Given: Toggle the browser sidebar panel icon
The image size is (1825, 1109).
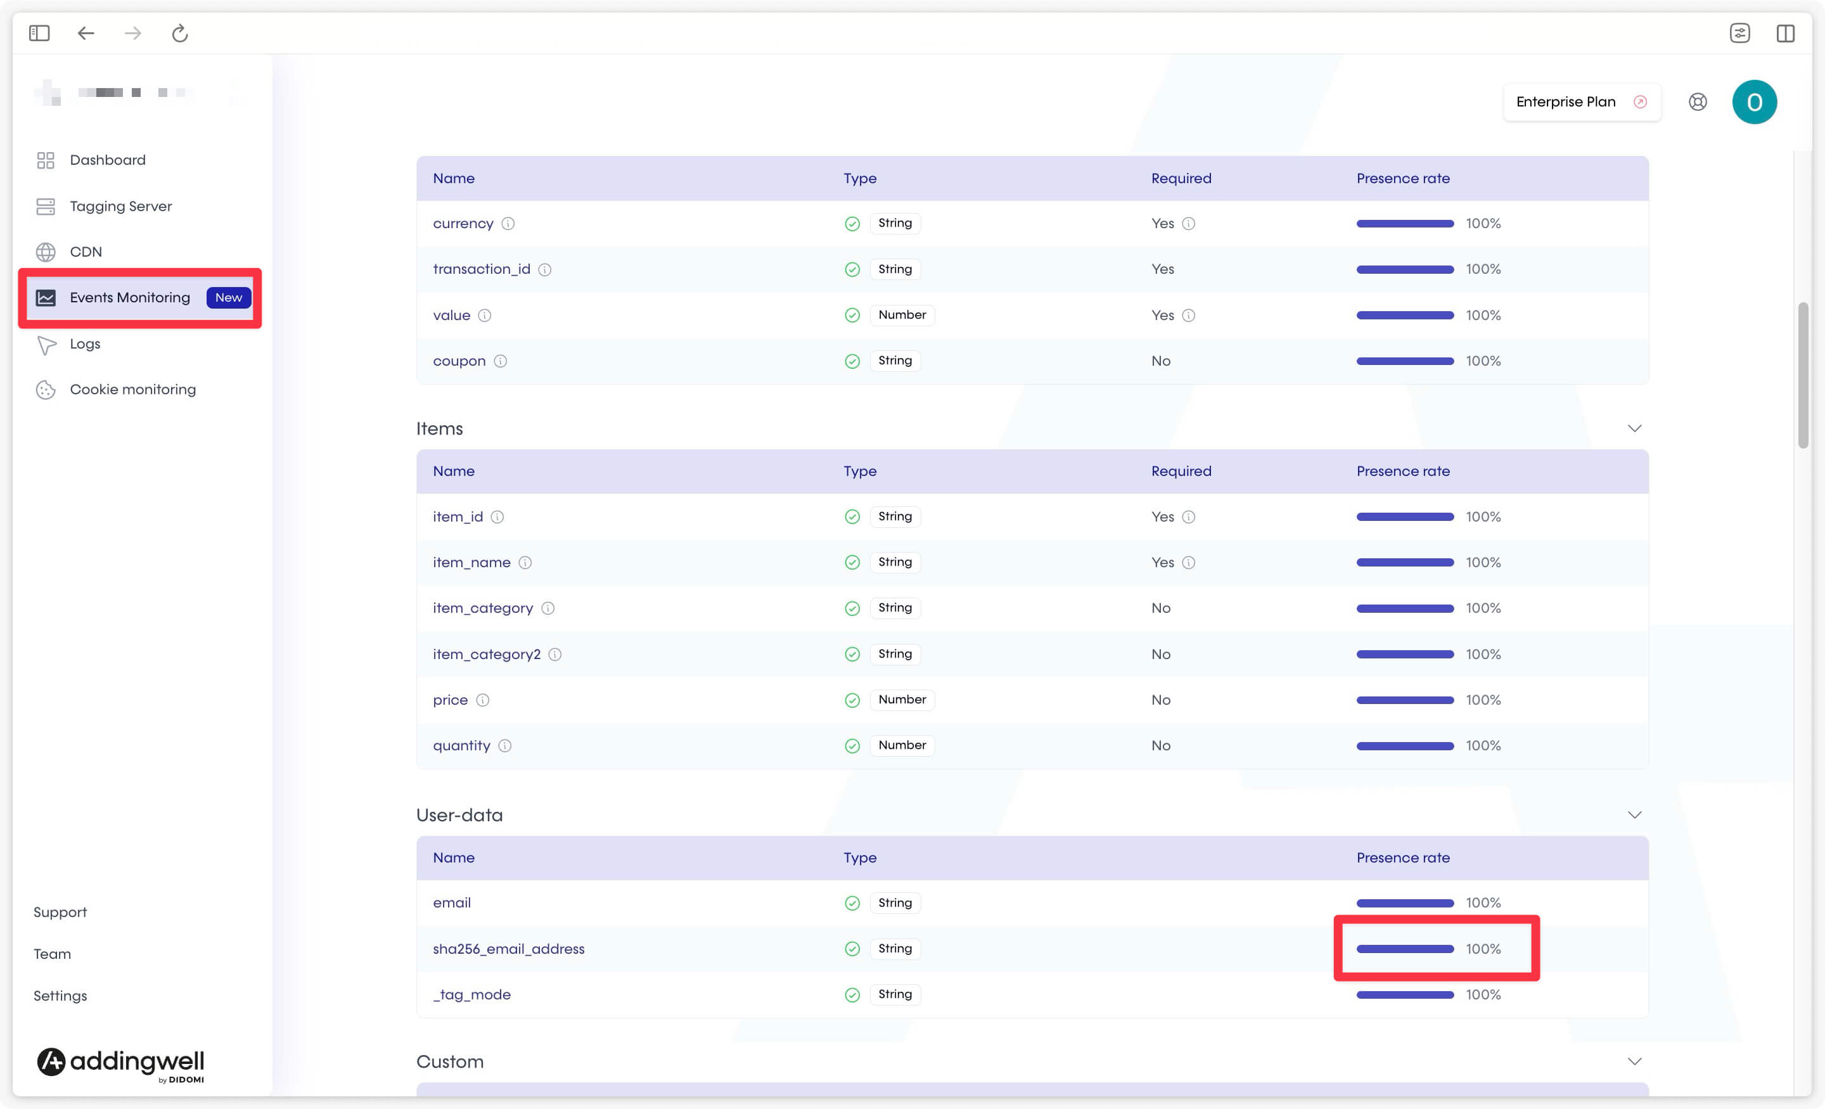Looking at the screenshot, I should coord(39,32).
